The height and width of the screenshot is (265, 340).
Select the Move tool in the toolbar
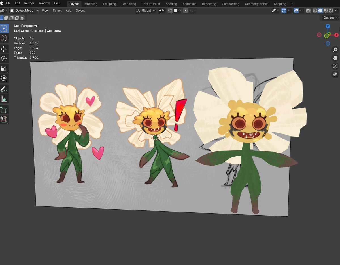coord(4,49)
